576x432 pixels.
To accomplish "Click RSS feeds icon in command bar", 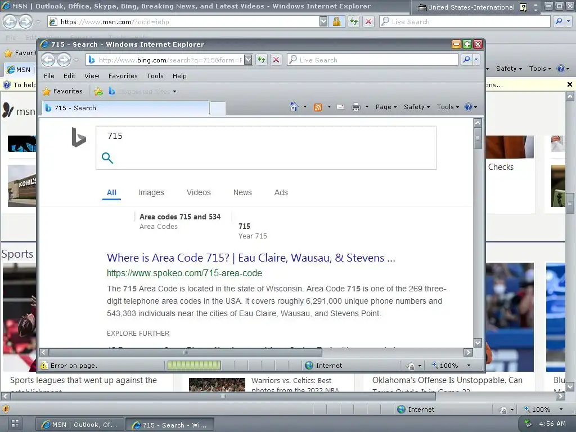I will point(318,107).
